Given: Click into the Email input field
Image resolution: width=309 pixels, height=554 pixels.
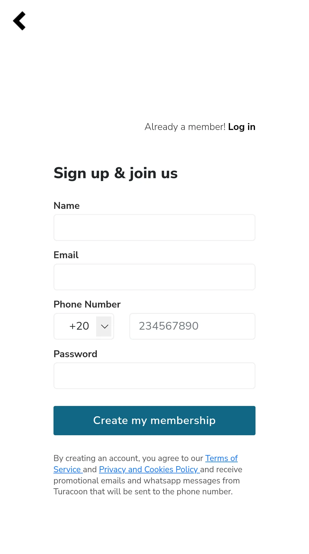Looking at the screenshot, I should pyautogui.click(x=154, y=277).
